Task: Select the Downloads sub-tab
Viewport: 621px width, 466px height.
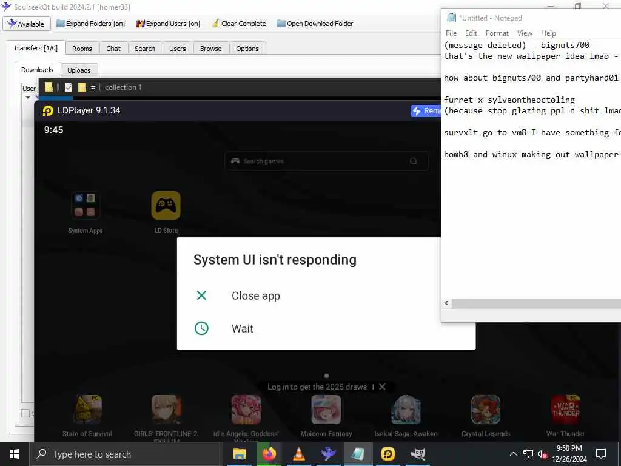Action: point(37,70)
